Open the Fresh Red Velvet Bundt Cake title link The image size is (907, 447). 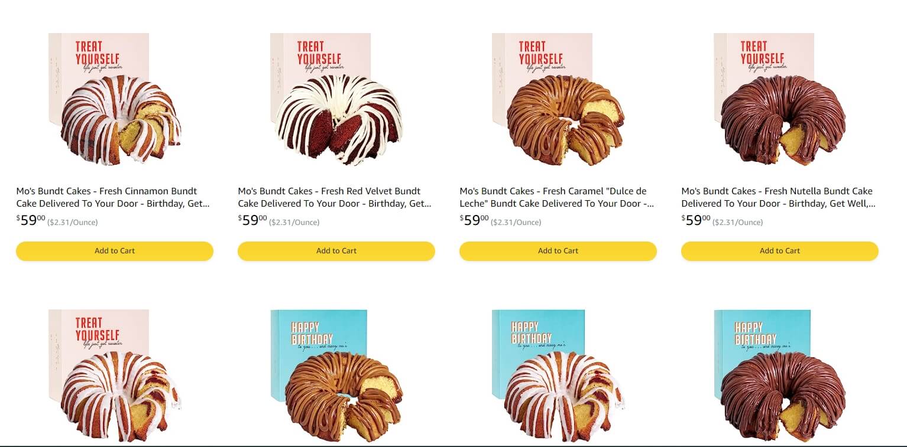(335, 197)
